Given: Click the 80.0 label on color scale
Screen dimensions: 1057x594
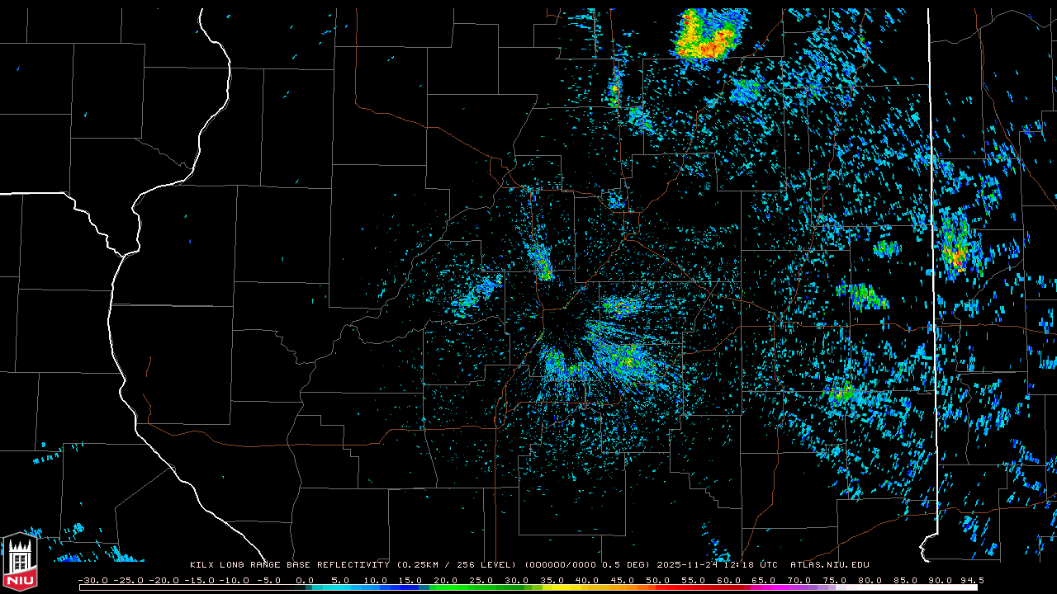Looking at the screenshot, I should [x=870, y=581].
